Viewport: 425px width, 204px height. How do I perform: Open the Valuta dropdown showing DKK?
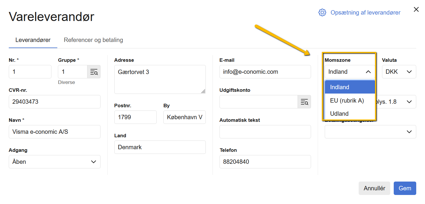[x=399, y=71]
